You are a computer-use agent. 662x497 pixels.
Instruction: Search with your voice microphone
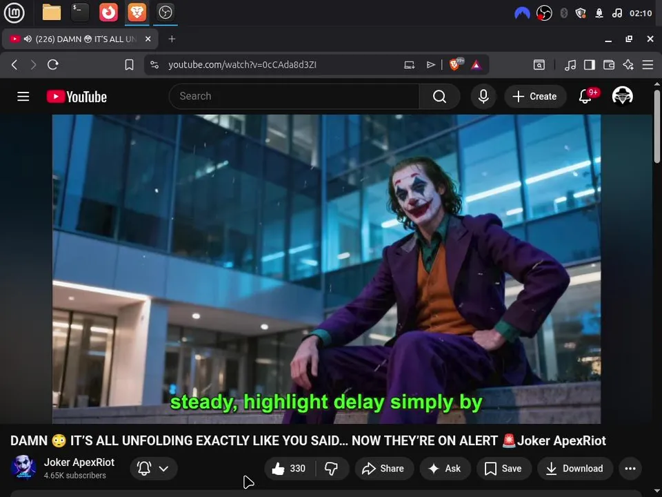tap(483, 97)
